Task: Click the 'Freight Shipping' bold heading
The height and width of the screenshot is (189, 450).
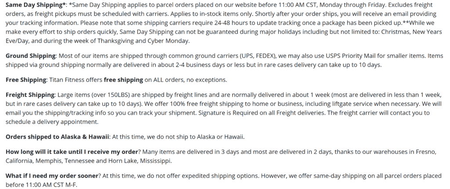Action: click(30, 95)
